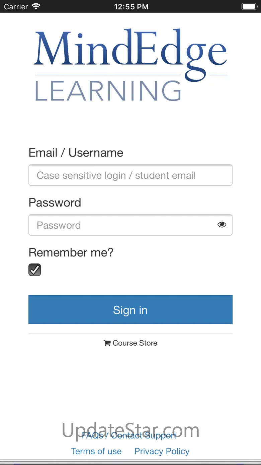The width and height of the screenshot is (261, 465).
Task: Uncheck the Remember me checkbox
Action: coord(35,270)
